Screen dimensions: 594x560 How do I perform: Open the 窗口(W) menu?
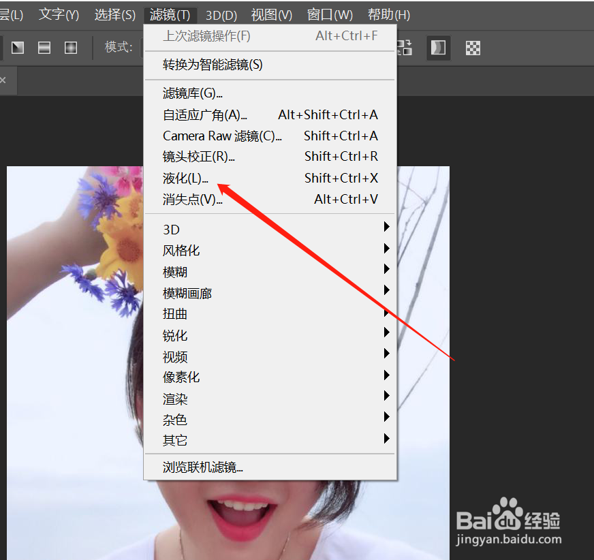pyautogui.click(x=330, y=15)
